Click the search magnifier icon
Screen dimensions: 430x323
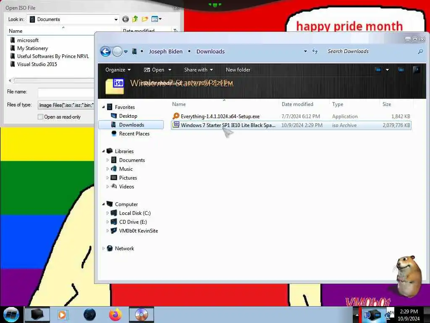coord(420,51)
